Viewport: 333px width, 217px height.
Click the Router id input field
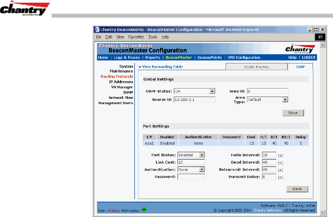194,99
